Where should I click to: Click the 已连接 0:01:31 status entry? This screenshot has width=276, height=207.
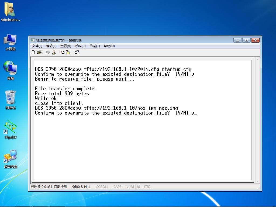[42, 187]
